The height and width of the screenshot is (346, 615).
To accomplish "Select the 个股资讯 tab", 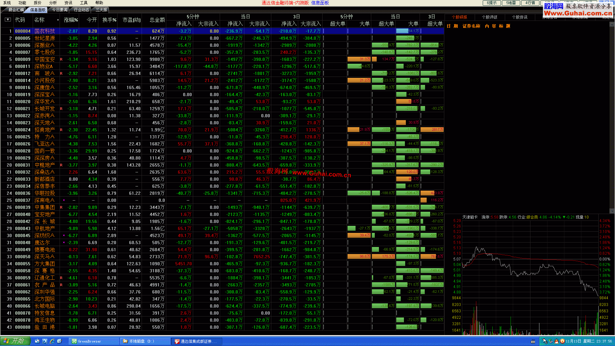I will [520, 17].
